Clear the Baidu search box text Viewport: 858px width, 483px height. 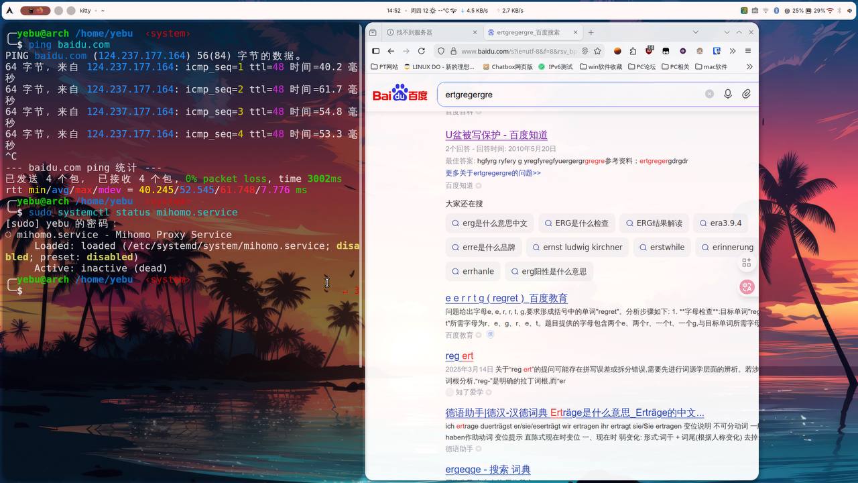[x=709, y=95]
